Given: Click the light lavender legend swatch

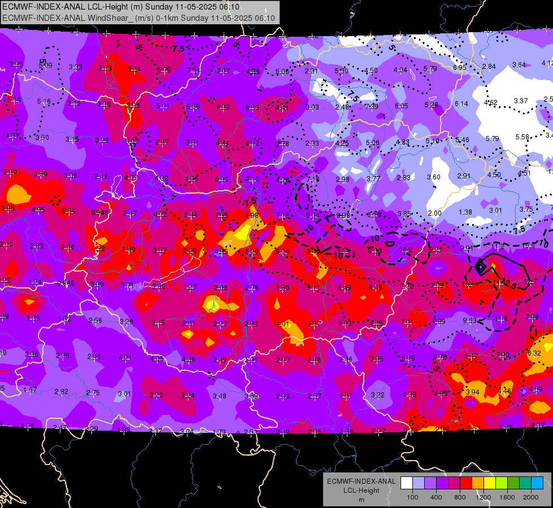Looking at the screenshot, I should pos(419,483).
